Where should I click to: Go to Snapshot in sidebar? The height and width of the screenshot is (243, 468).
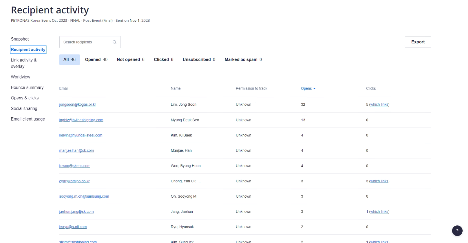20,39
